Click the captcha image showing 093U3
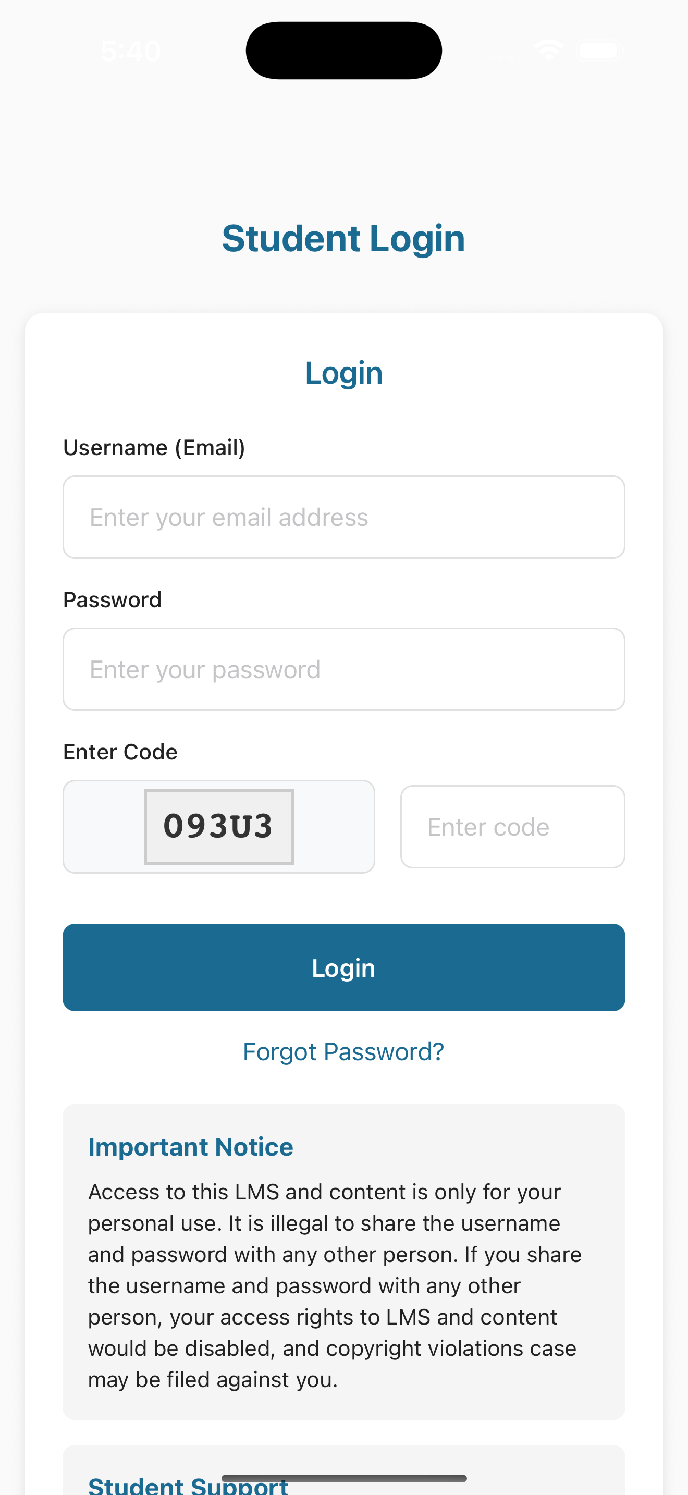 click(x=219, y=826)
